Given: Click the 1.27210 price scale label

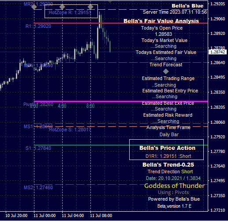Looking at the screenshot, I should pos(218,210).
